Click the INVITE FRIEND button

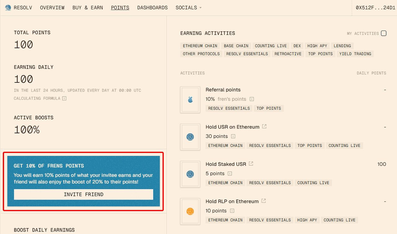point(83,194)
